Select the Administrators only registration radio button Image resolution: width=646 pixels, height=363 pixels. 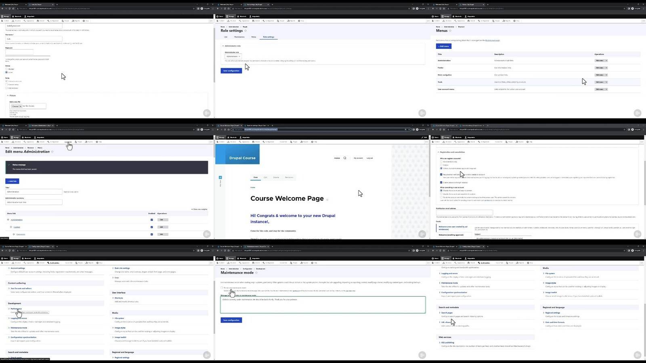click(x=441, y=162)
